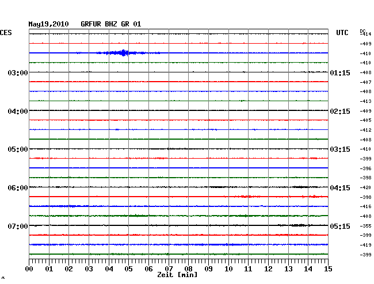This screenshot has width=374, height=284.
Task: Click minute label 15 on the axis
Action: tap(328, 269)
